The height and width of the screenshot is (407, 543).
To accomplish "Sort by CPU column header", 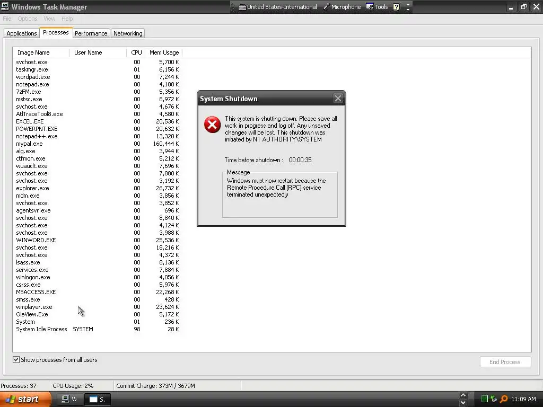I will pos(136,52).
